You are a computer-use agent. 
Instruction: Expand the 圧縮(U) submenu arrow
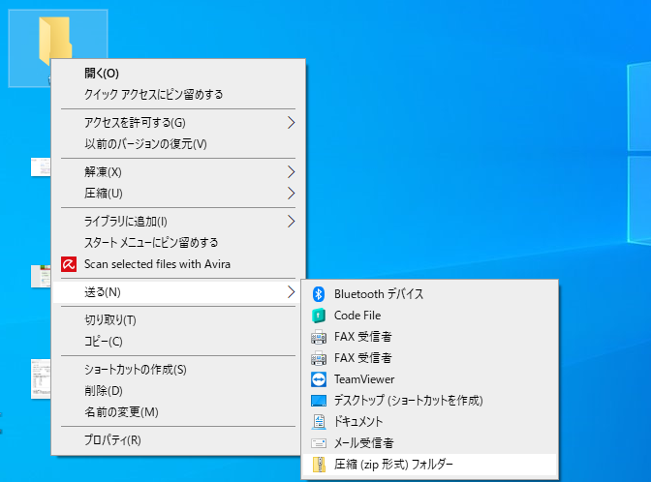click(291, 193)
